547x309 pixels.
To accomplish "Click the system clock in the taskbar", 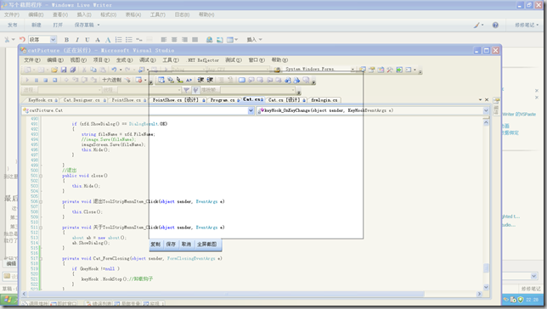I will [x=532, y=300].
